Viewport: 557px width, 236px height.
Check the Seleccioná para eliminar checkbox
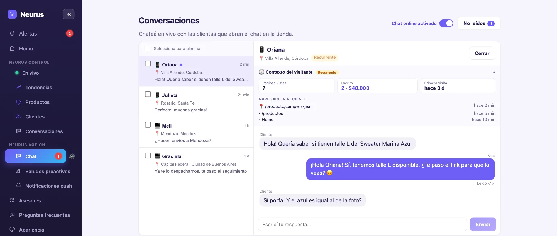[x=147, y=49]
